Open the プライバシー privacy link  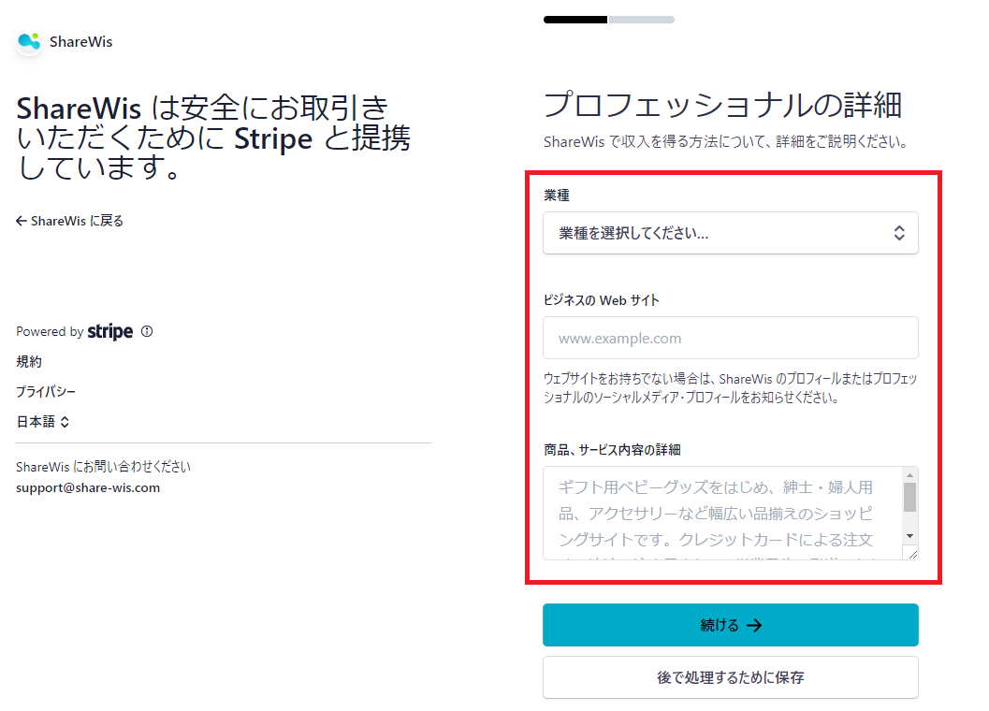[46, 392]
